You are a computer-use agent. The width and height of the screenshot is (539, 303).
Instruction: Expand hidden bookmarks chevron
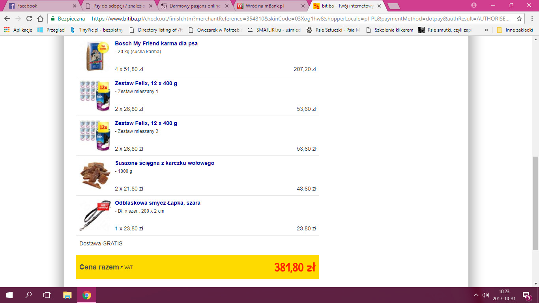click(487, 30)
